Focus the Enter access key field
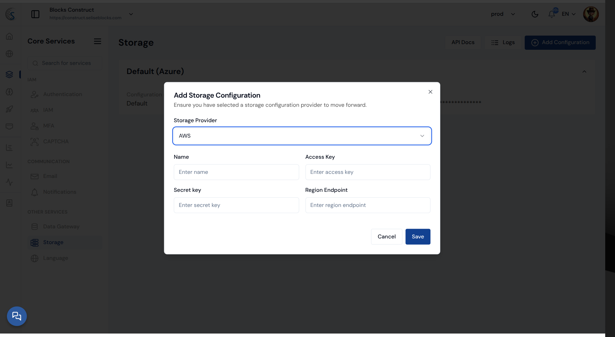The image size is (615, 337). point(367,172)
